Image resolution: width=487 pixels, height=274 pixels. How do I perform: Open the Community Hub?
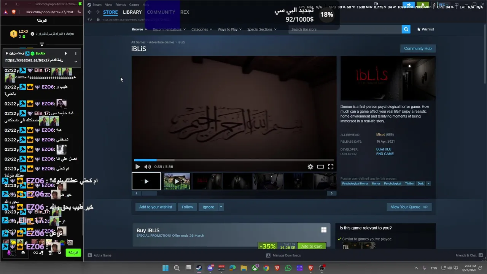click(x=418, y=48)
